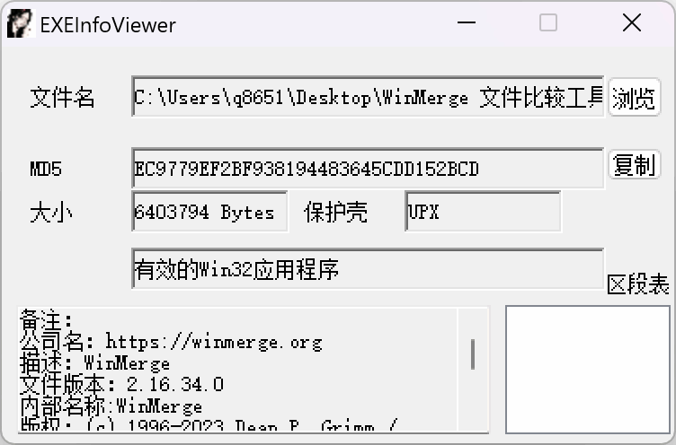
Task: Click the file size field showing 6403794 Bytes
Action: tap(209, 212)
